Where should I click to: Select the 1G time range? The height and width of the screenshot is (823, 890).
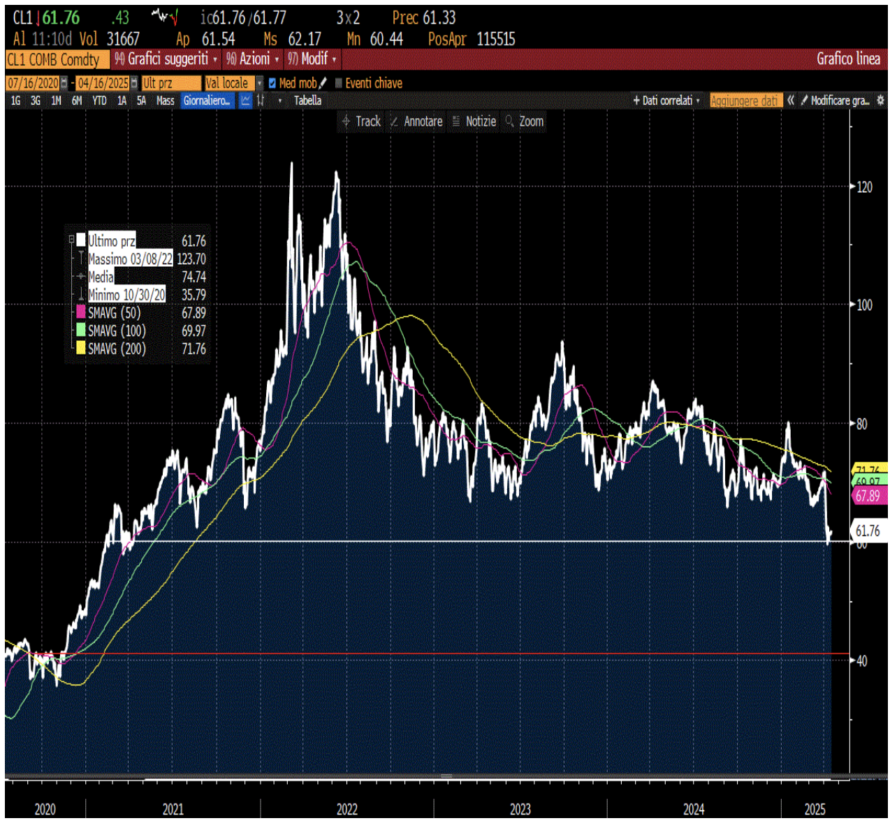point(15,101)
